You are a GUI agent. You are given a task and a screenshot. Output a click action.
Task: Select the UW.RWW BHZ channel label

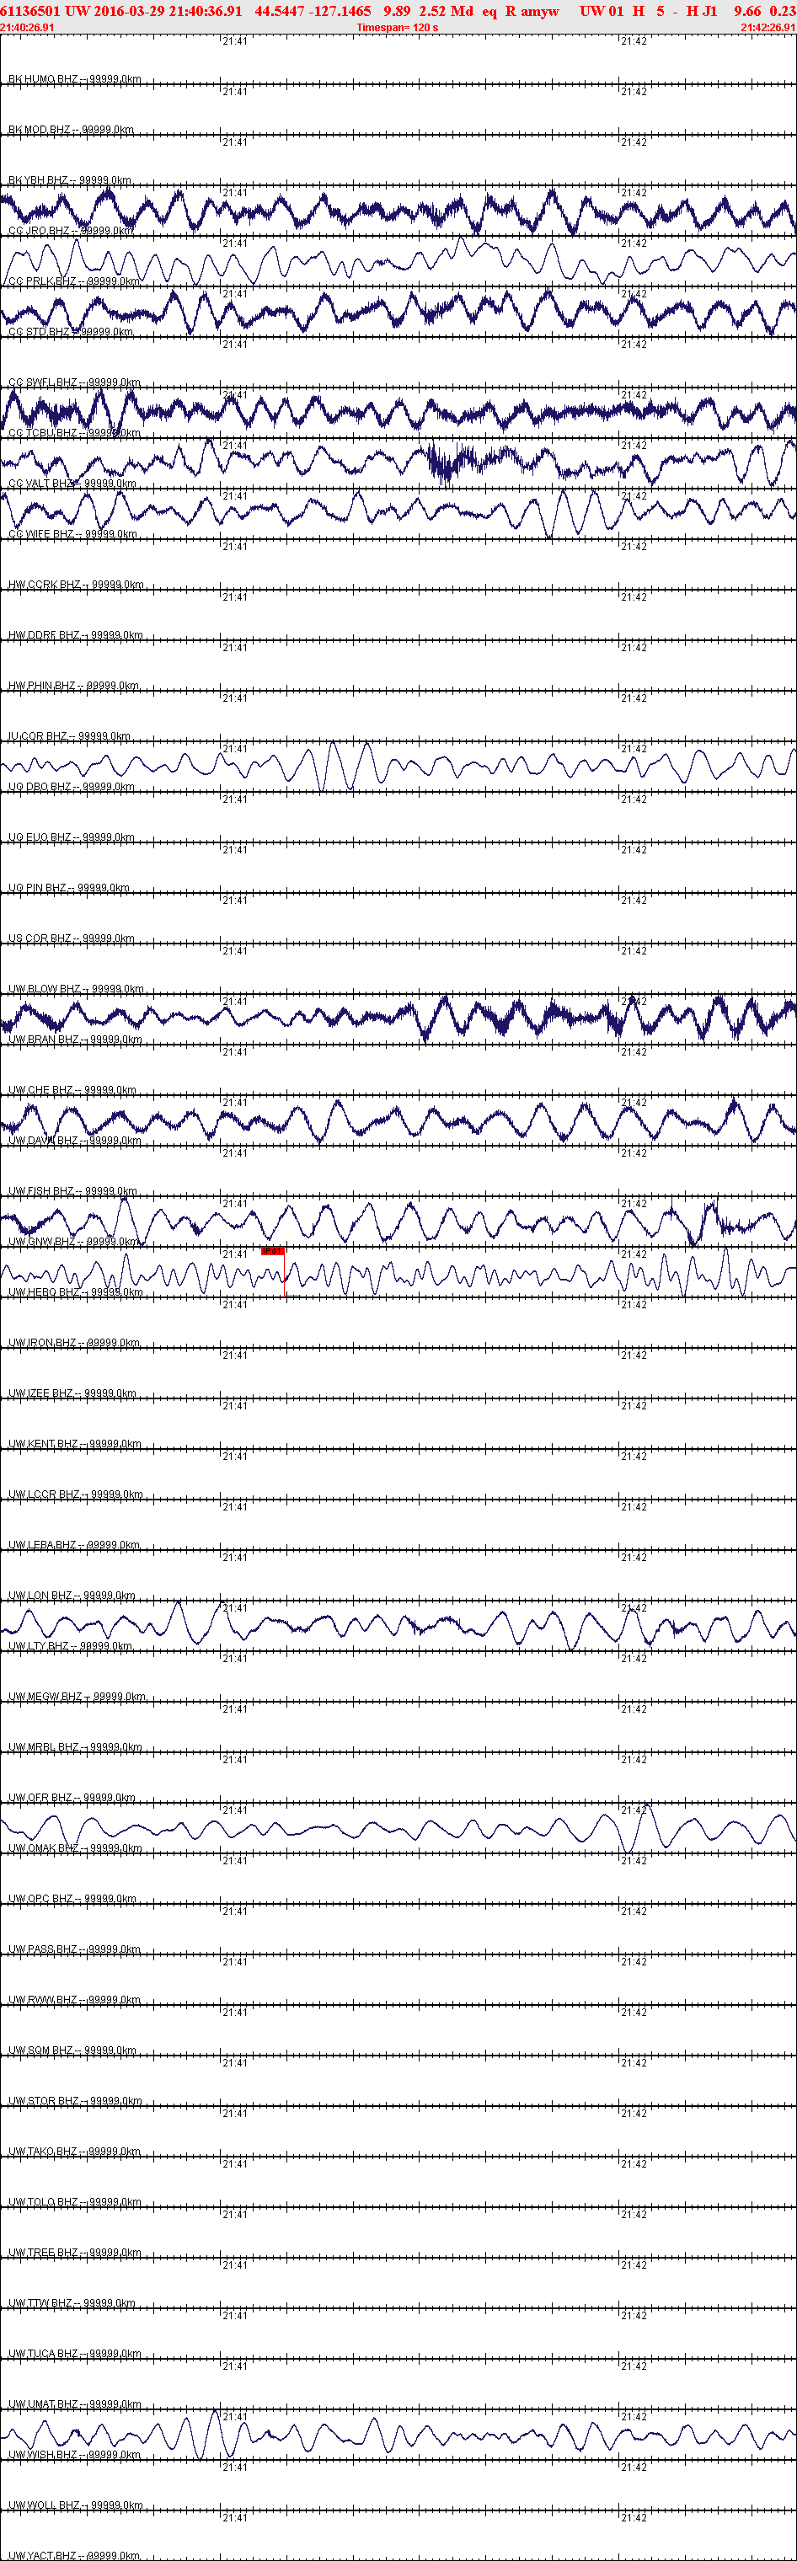74,2000
